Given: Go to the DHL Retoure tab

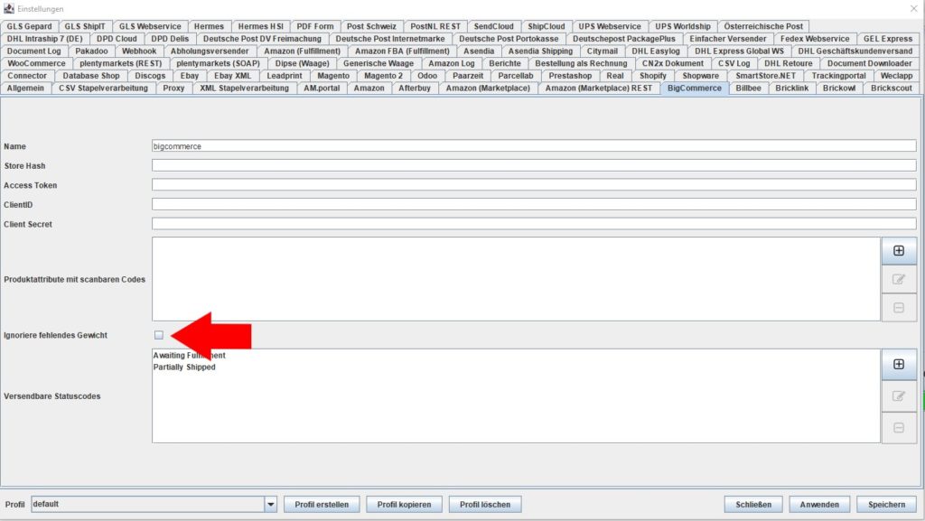Looking at the screenshot, I should click(x=788, y=63).
